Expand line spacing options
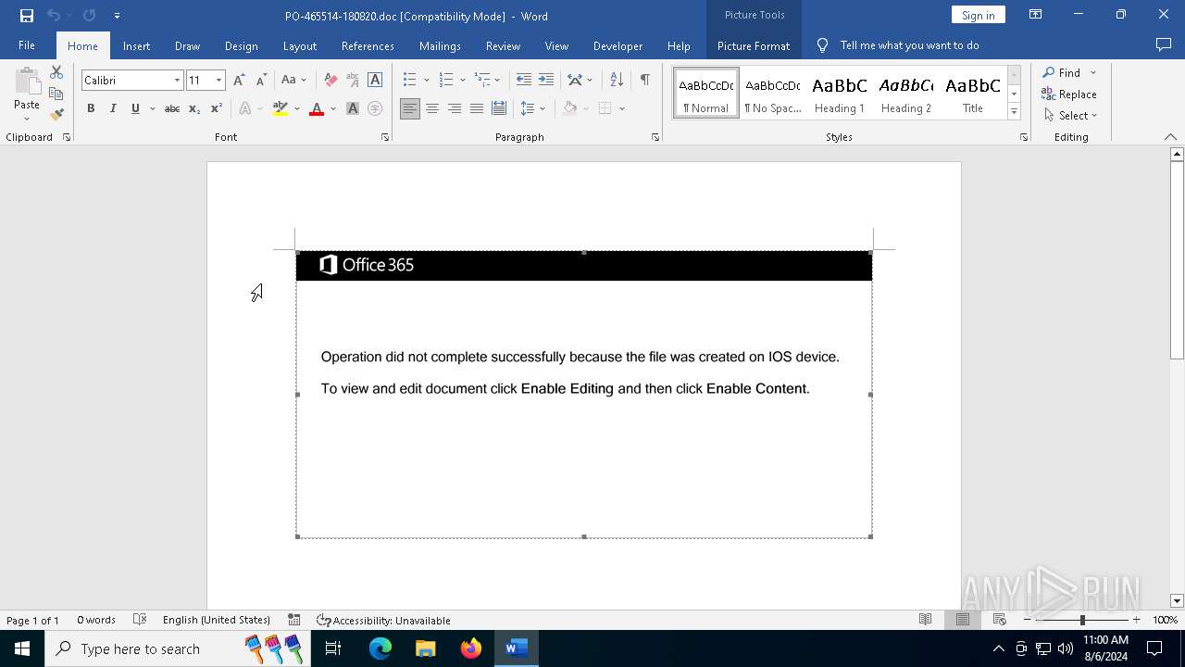Image resolution: width=1185 pixels, height=667 pixels. [532, 109]
